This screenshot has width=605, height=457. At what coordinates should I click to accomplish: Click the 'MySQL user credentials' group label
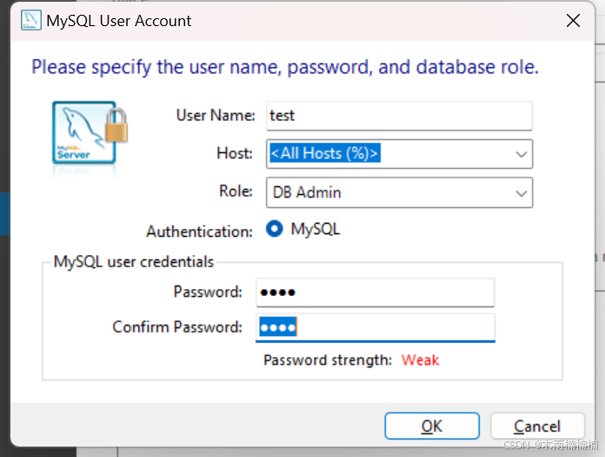click(134, 262)
